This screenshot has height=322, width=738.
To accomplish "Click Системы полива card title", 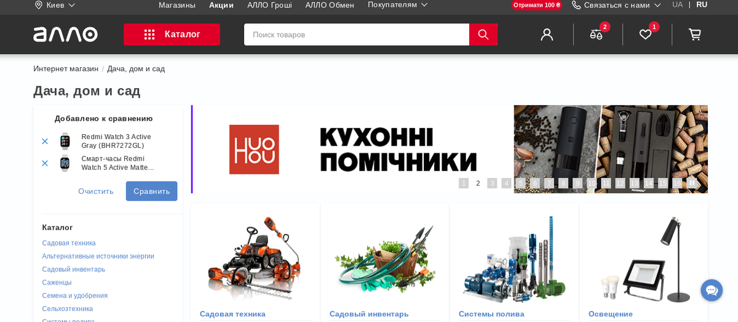I will (x=491, y=314).
